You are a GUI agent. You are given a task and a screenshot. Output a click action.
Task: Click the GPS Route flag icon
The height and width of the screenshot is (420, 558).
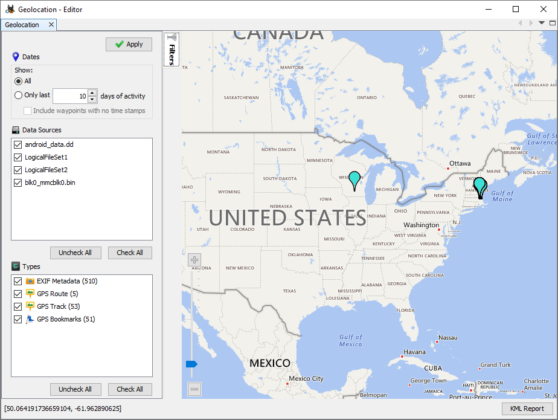29,294
